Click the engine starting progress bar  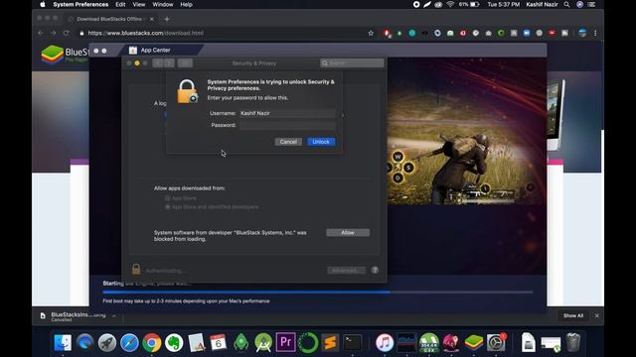(x=318, y=292)
